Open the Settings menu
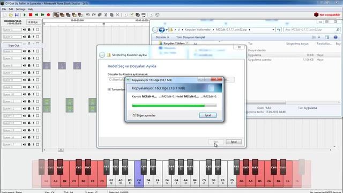Image resolution: width=343 pixels, height=193 pixels. pos(20,9)
